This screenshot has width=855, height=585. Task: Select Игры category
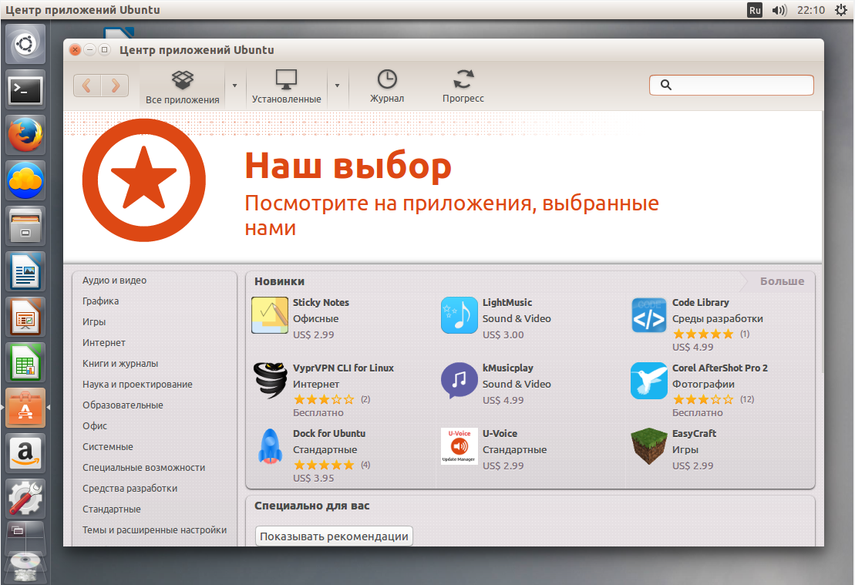[x=94, y=321]
